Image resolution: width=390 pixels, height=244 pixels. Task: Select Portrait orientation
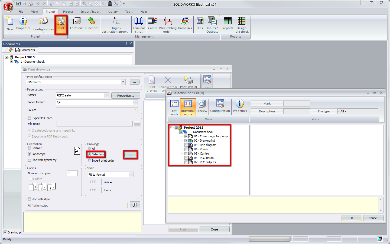pyautogui.click(x=30, y=148)
